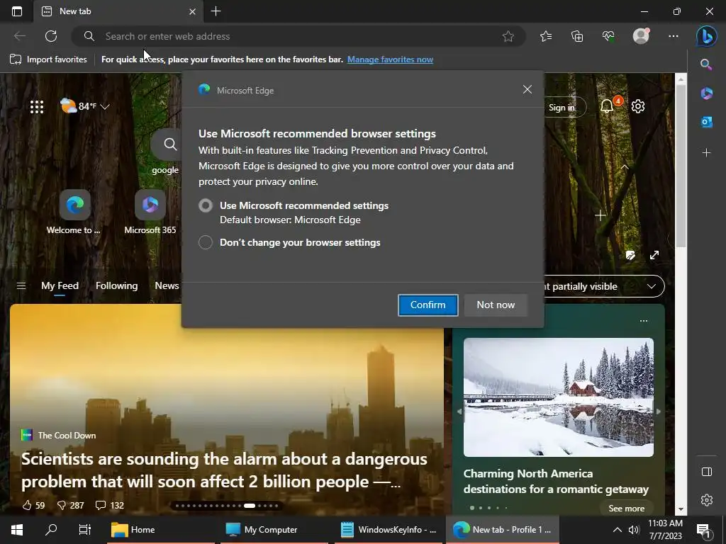Open the tab actions menu icon
The width and height of the screenshot is (726, 544).
[x=17, y=11]
